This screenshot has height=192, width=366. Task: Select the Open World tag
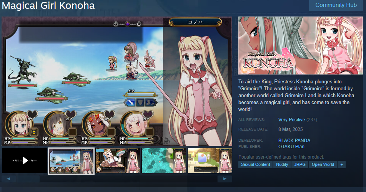click(323, 164)
